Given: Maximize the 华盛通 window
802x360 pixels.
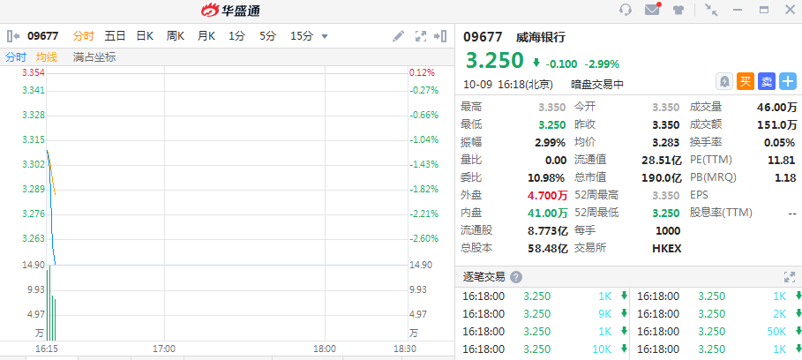Looking at the screenshot, I should click(764, 10).
